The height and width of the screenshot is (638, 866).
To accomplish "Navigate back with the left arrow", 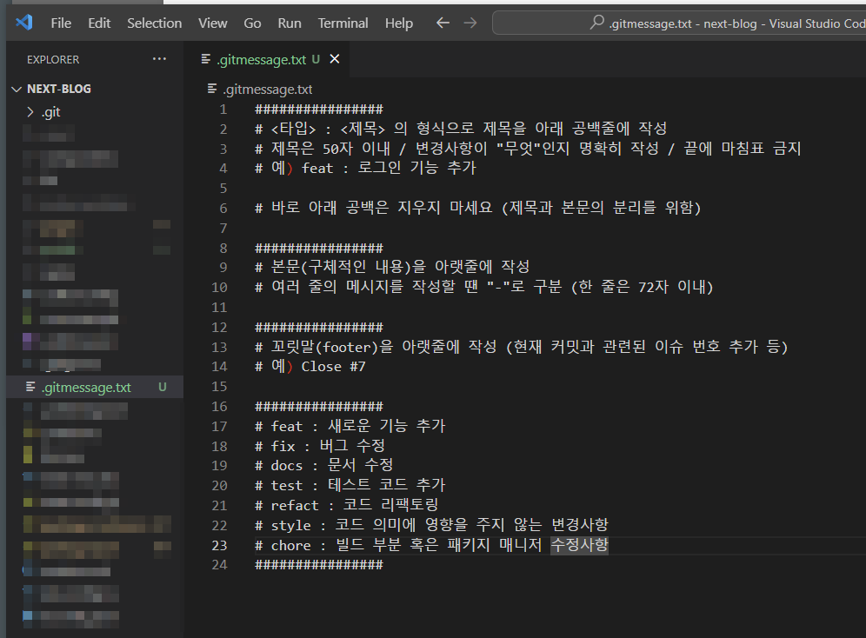I will [443, 23].
